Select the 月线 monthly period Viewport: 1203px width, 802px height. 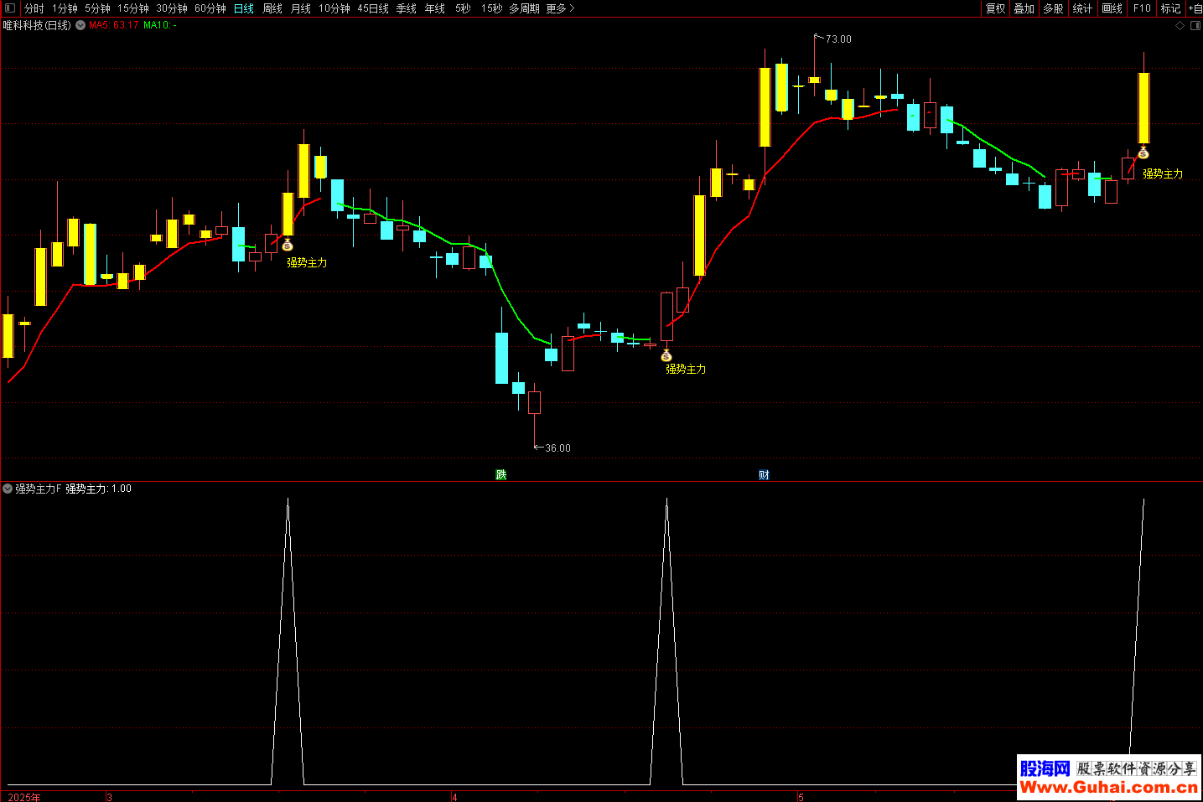coord(301,8)
